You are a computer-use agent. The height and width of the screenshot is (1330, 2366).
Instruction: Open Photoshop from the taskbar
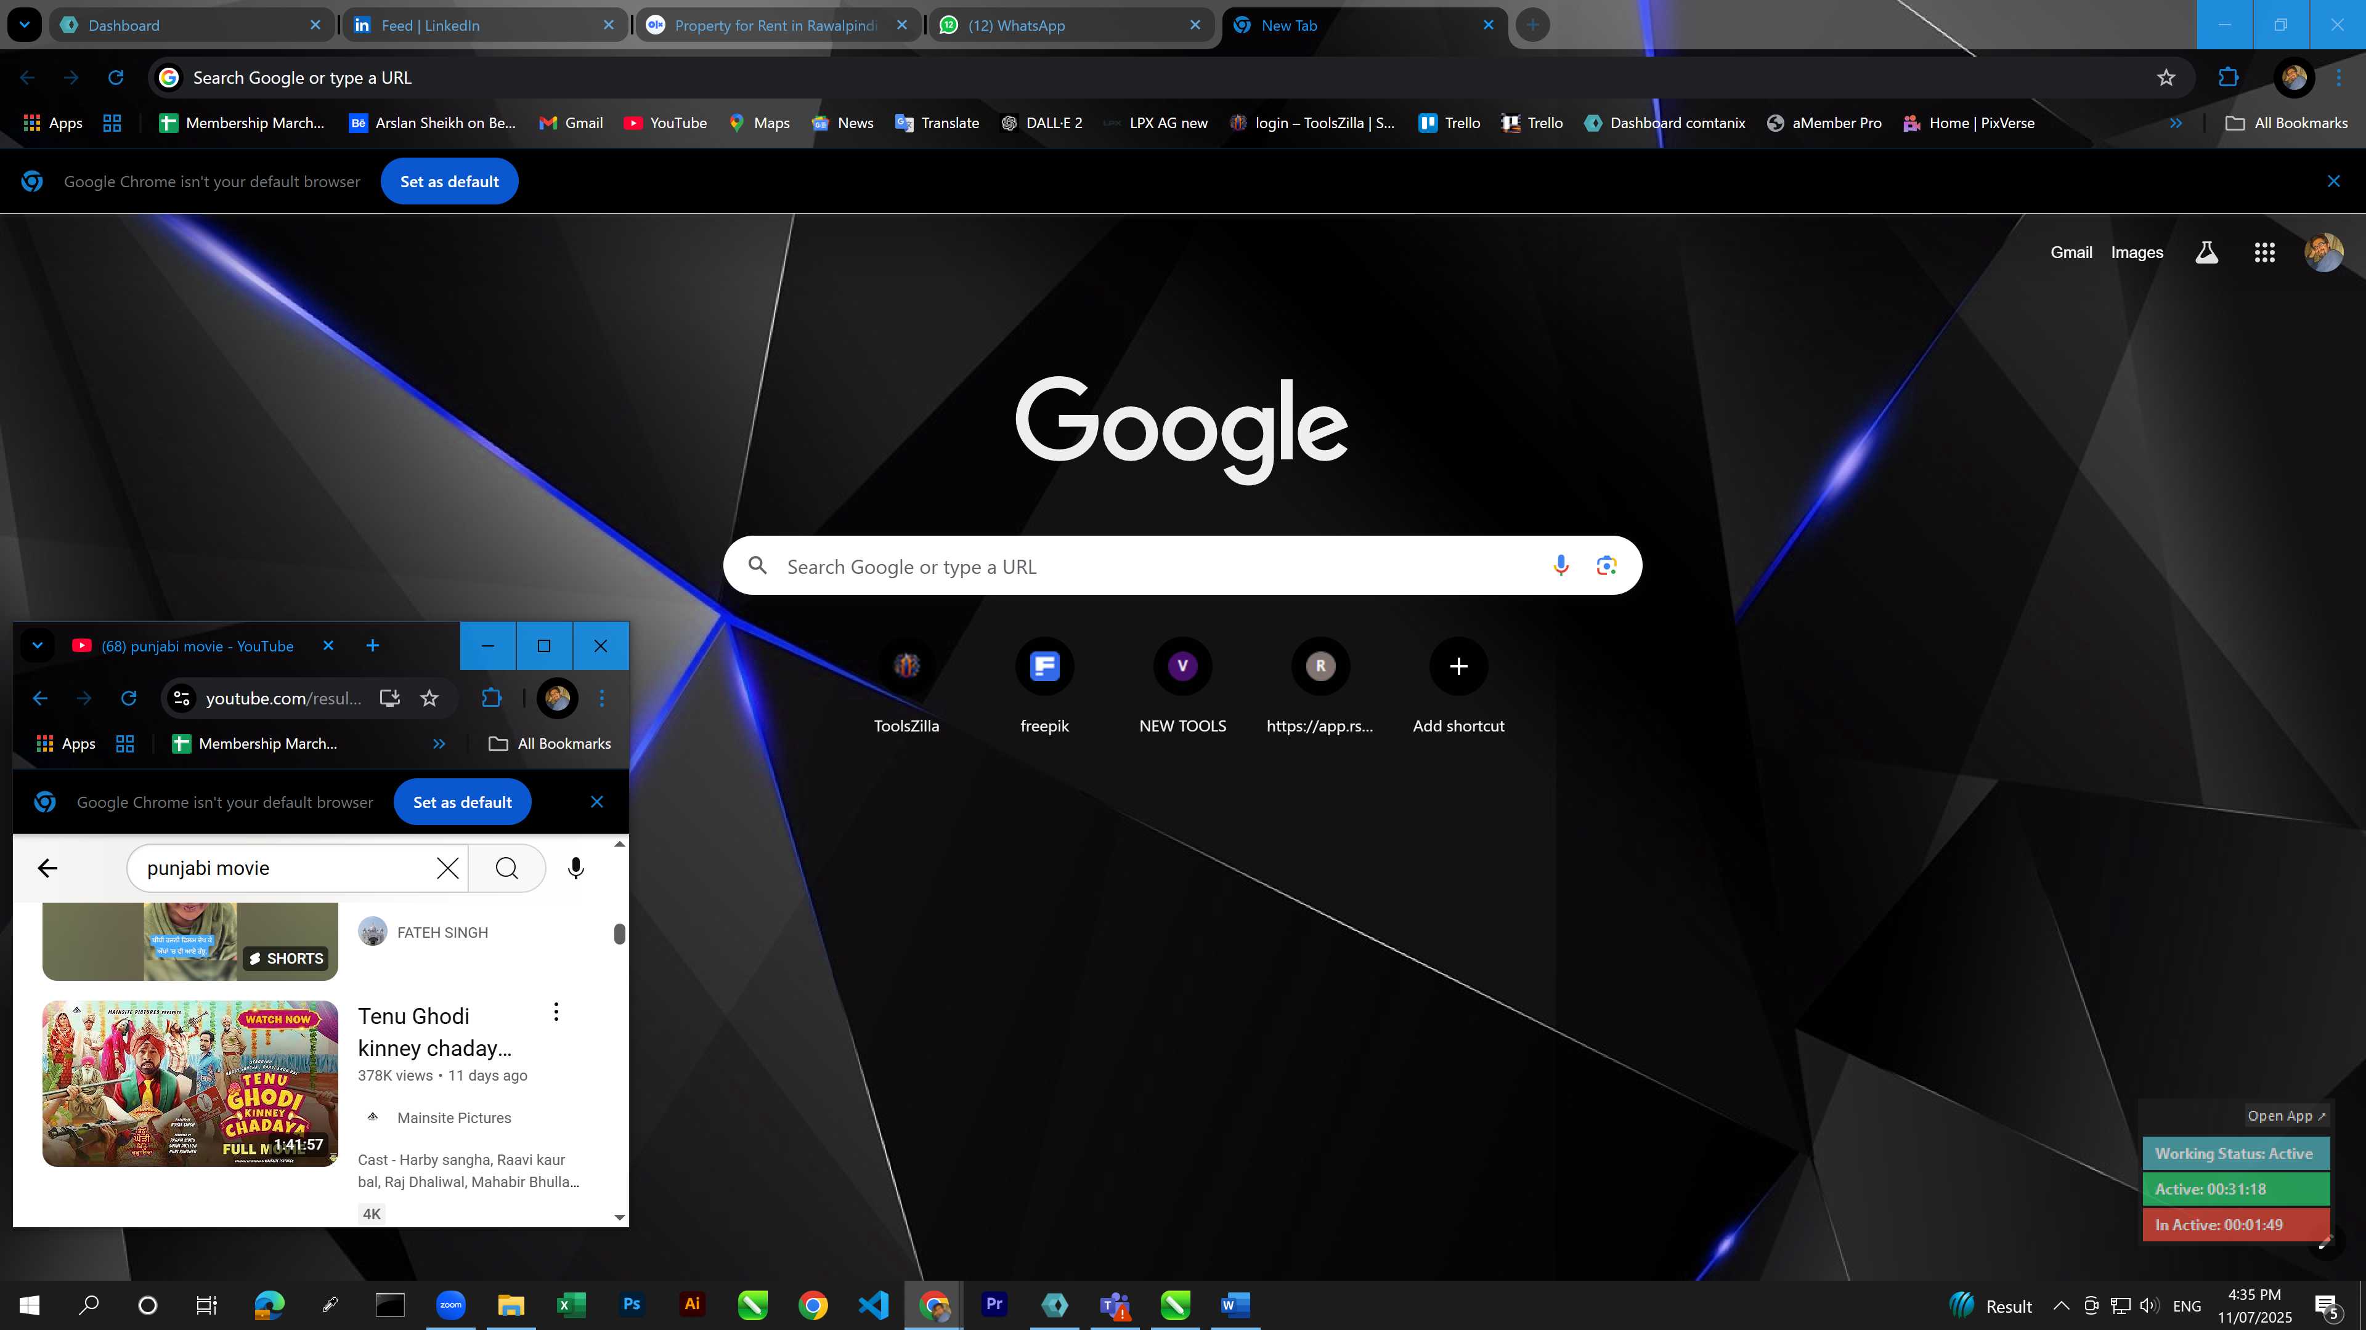tap(631, 1304)
